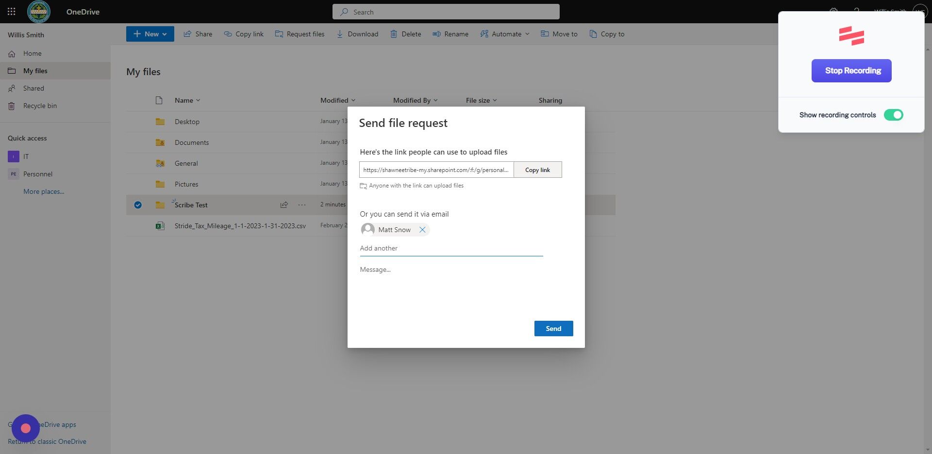Open the app launcher waffle menu
The image size is (932, 454).
(x=12, y=12)
